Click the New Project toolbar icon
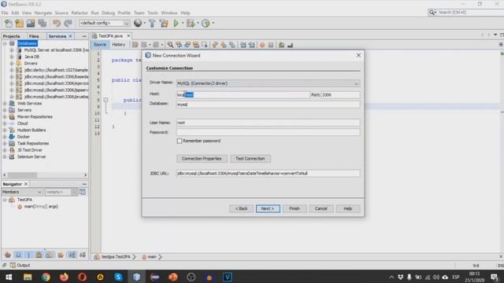This screenshot has width=504, height=283. pos(20,23)
